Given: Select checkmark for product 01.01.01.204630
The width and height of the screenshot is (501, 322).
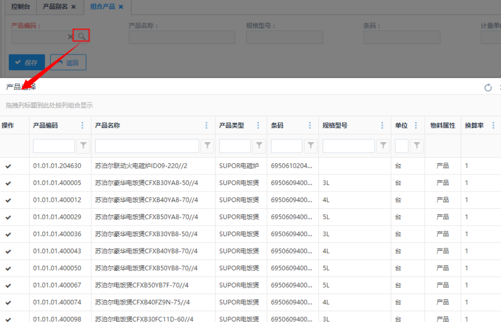Looking at the screenshot, I should tap(8, 166).
